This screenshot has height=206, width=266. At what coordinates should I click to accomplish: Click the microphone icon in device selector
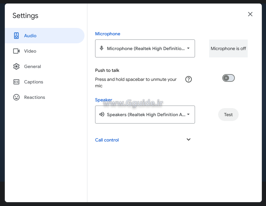(102, 48)
